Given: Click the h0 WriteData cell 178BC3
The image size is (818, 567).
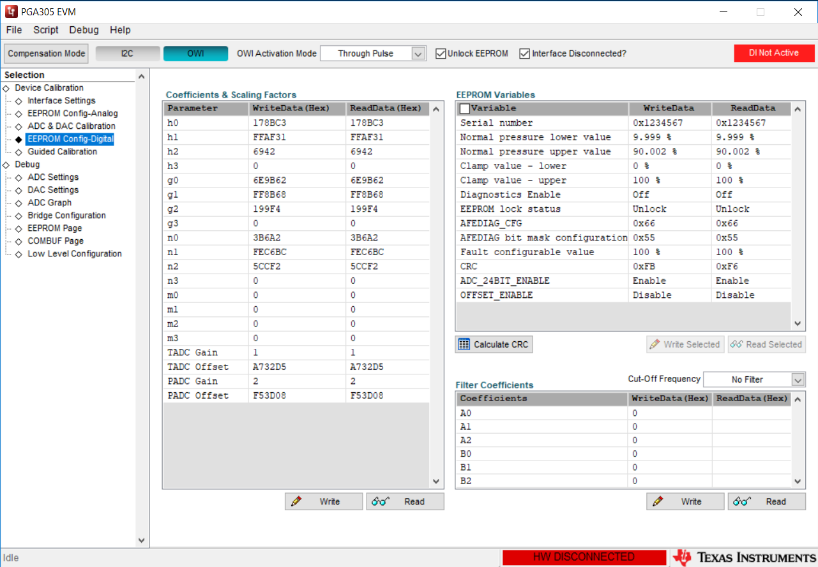Looking at the screenshot, I should [x=297, y=123].
